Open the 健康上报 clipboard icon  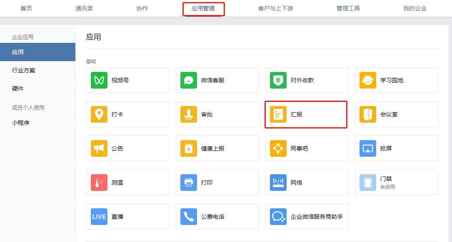(189, 148)
